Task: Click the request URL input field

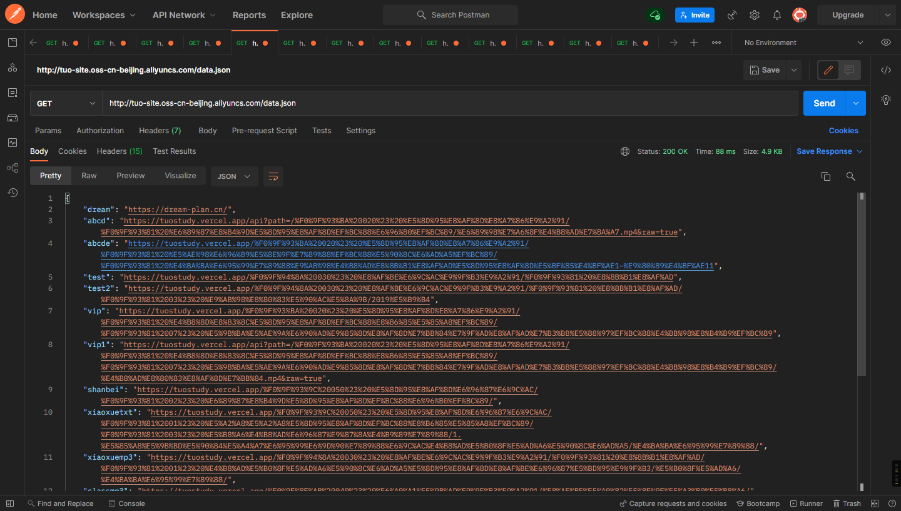Action: [450, 103]
